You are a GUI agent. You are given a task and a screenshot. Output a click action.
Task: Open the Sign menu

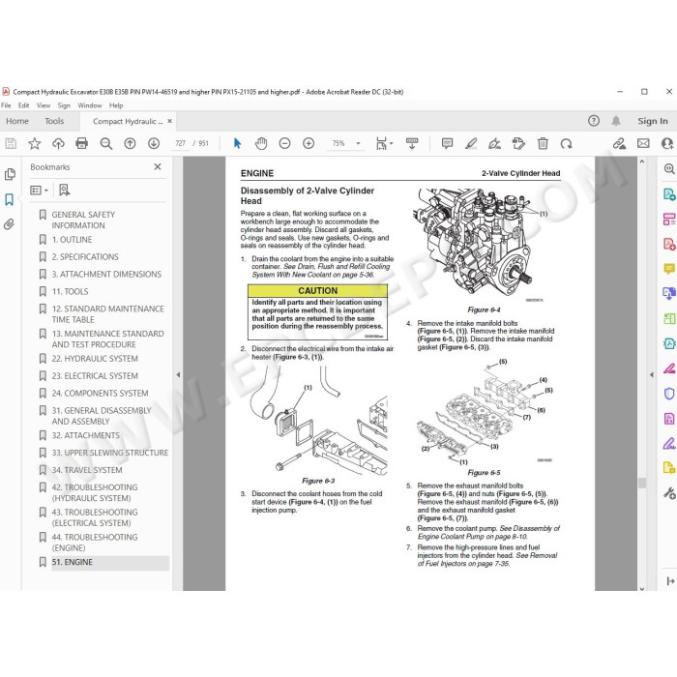(x=64, y=105)
